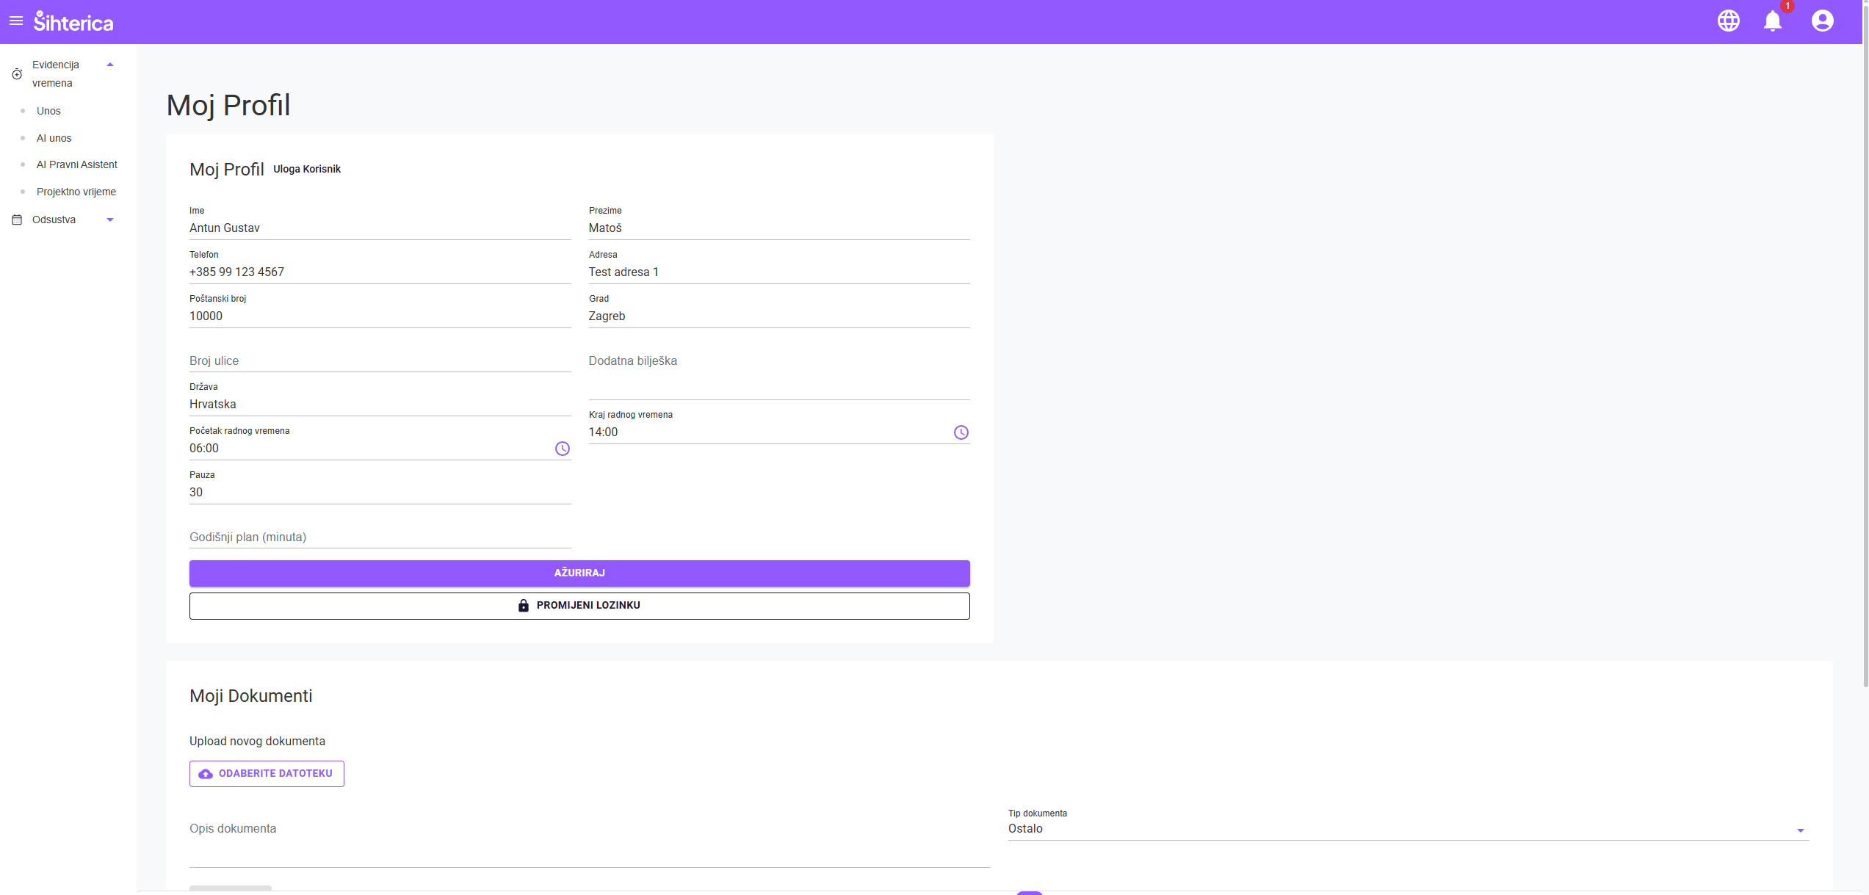Select Projektno vrijeme in sidebar
1869x895 pixels.
[x=76, y=192]
